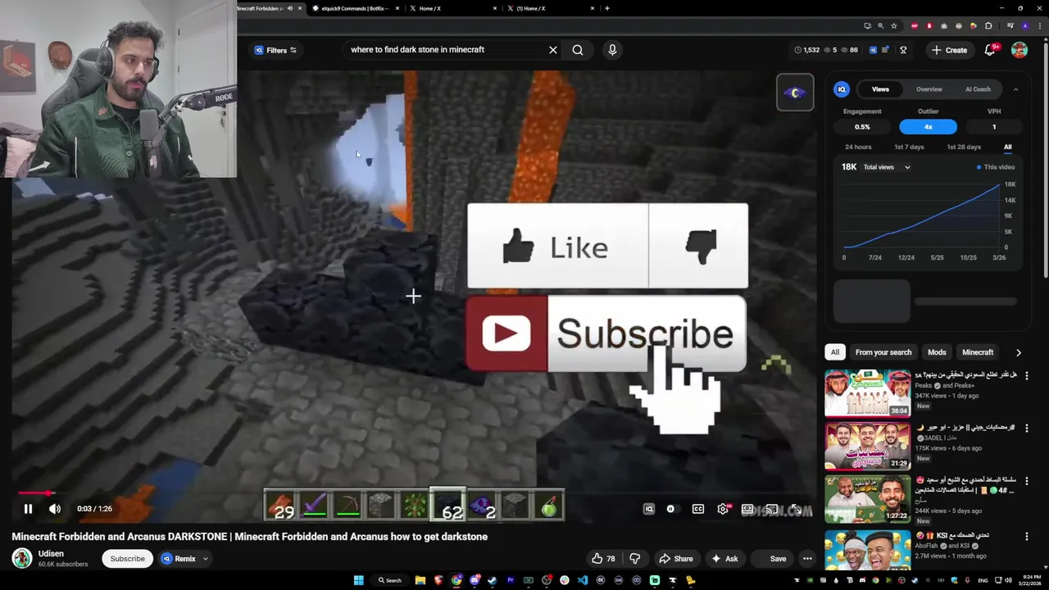Select the 1st 28 days range
Image resolution: width=1049 pixels, height=590 pixels.
point(964,147)
